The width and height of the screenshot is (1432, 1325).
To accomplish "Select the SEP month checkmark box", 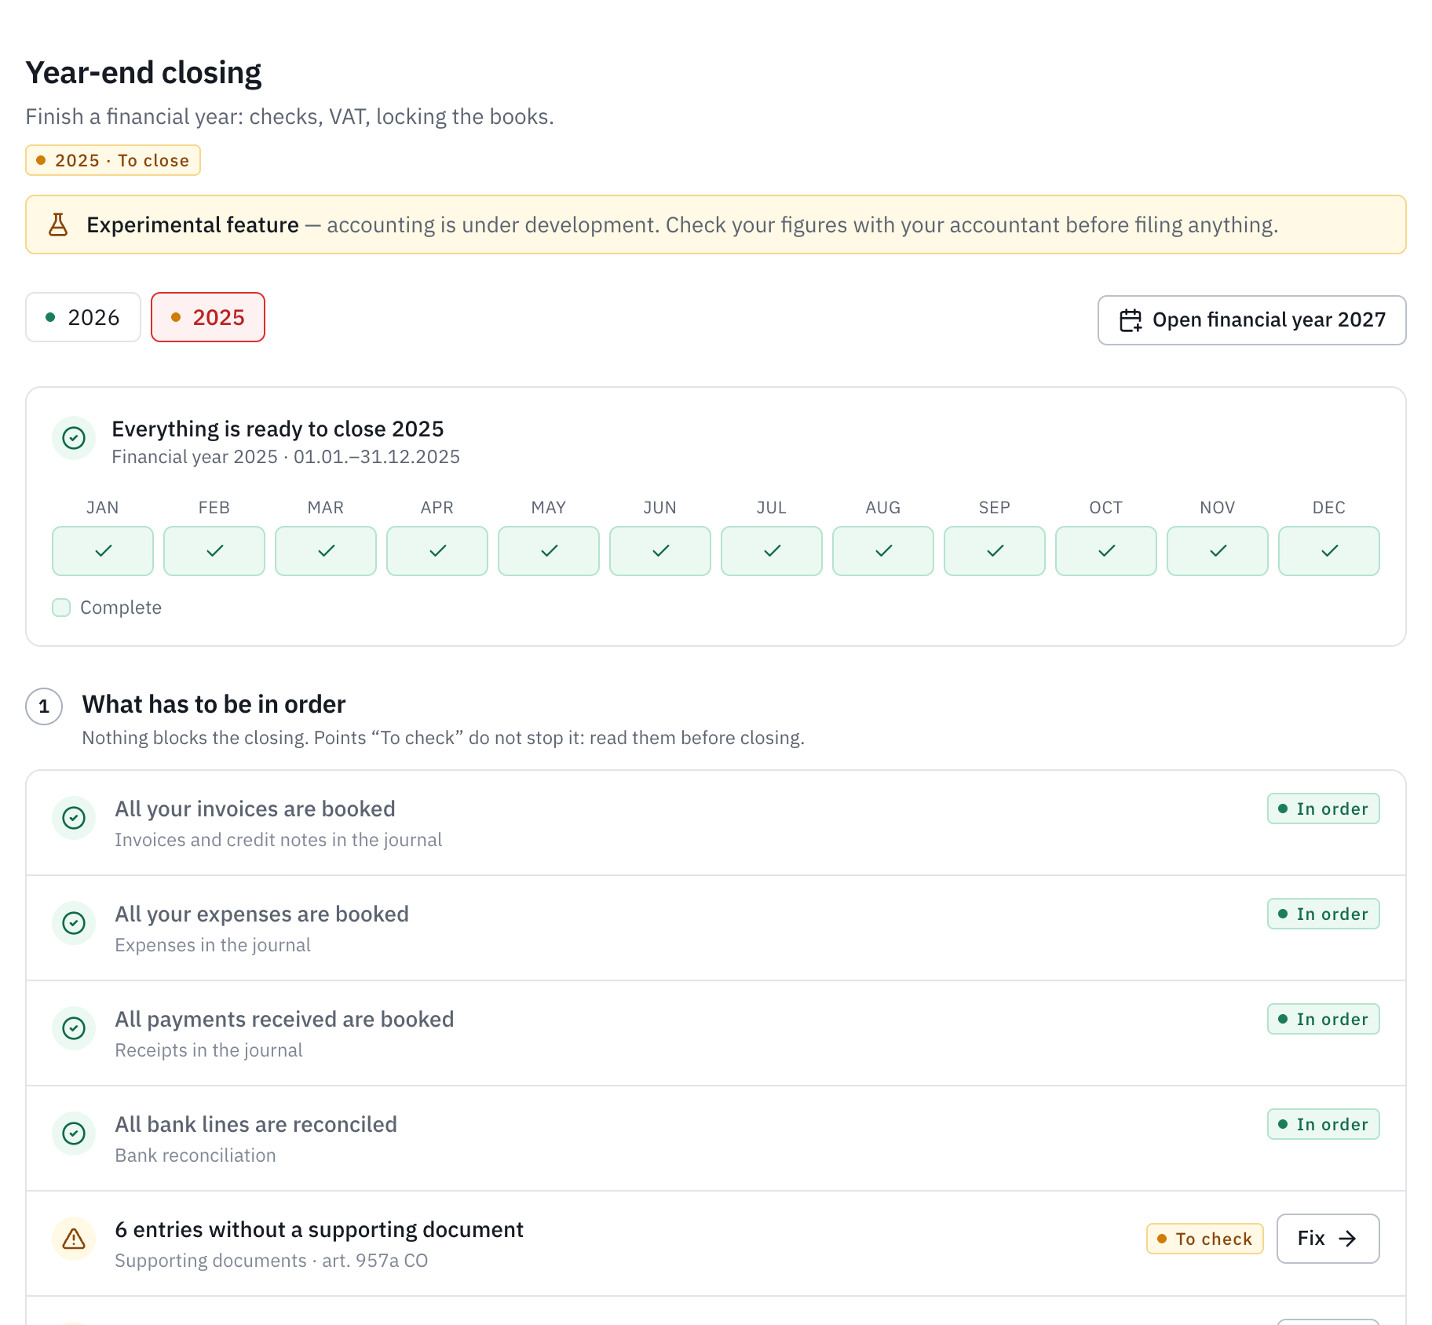I will 995,551.
